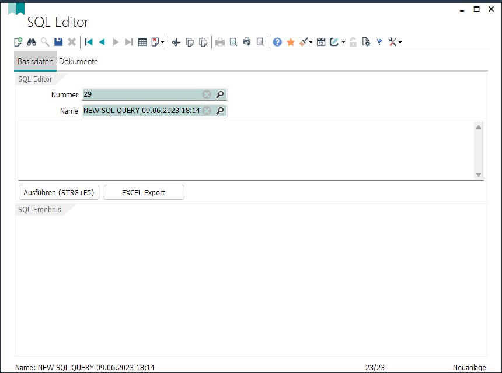
Task: Clear the Name field with X
Action: coord(207,111)
